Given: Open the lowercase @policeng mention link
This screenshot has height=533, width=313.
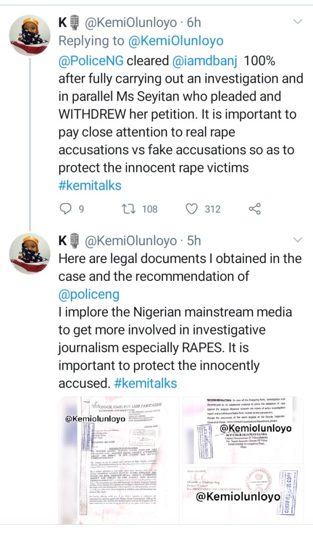Looking at the screenshot, I should coord(89,294).
